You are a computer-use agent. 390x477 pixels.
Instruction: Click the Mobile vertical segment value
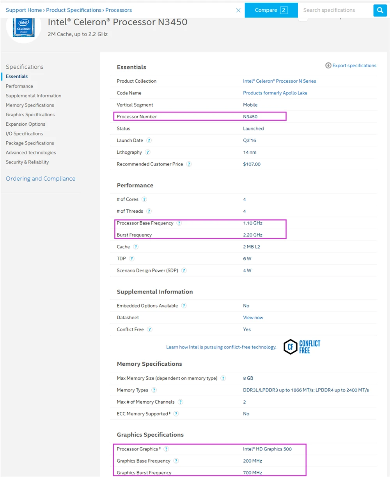tap(250, 105)
